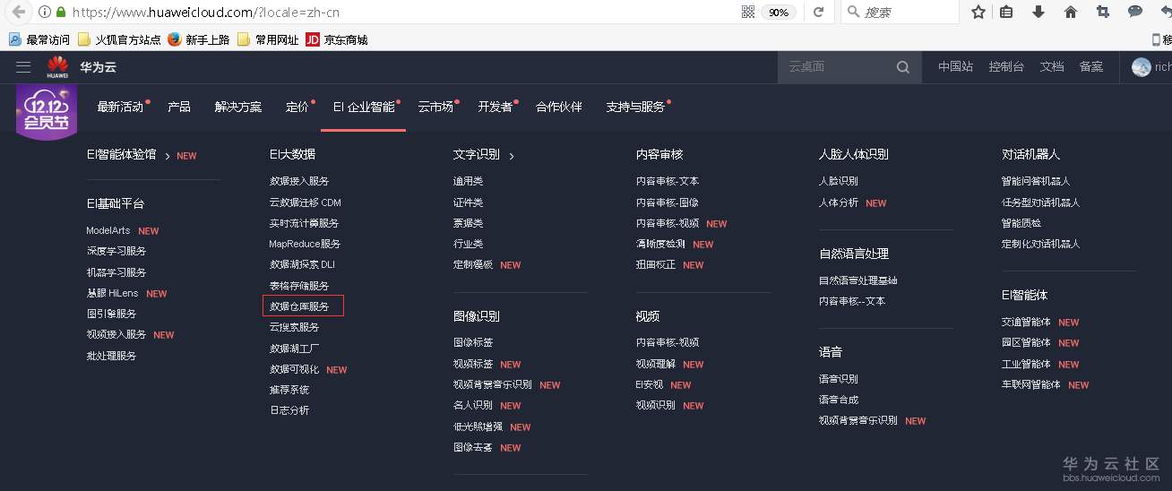
Task: Open the 清晰度检测 link
Action: coord(660,244)
